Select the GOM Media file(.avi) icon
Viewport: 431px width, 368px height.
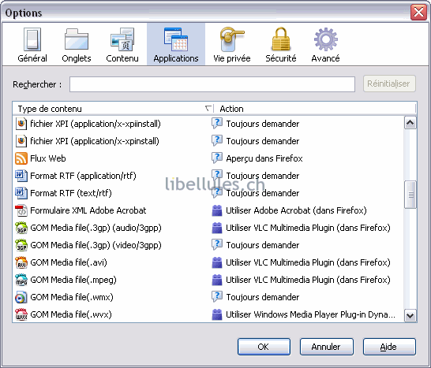click(21, 262)
